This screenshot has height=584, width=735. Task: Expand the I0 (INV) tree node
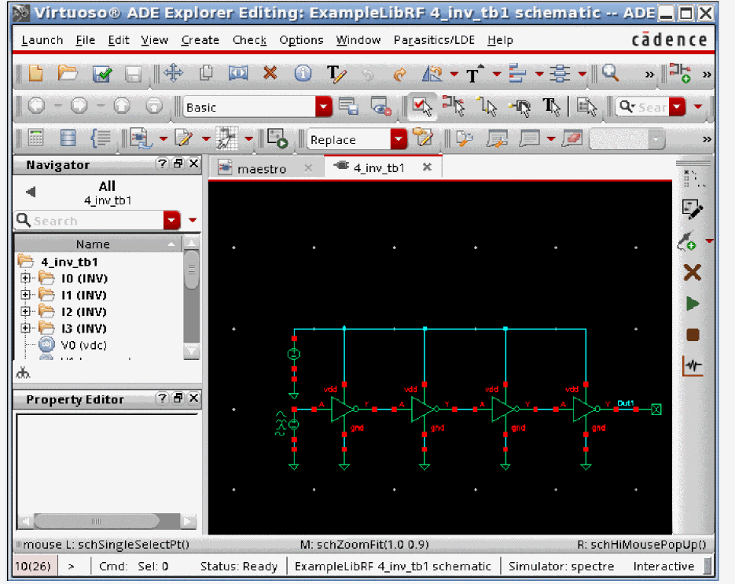26,278
